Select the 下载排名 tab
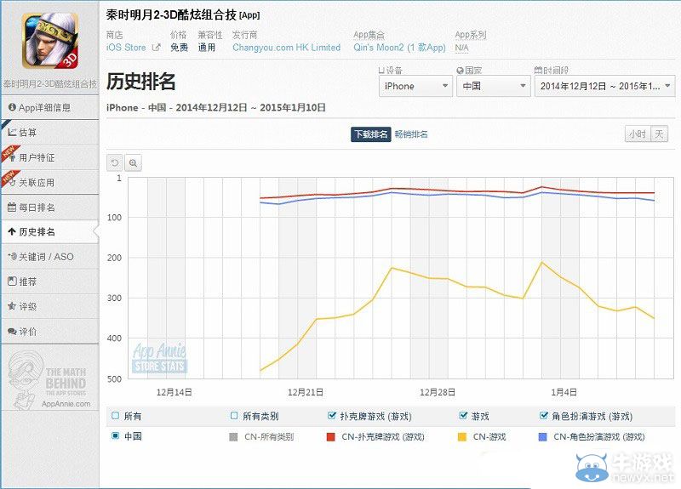 click(x=371, y=134)
